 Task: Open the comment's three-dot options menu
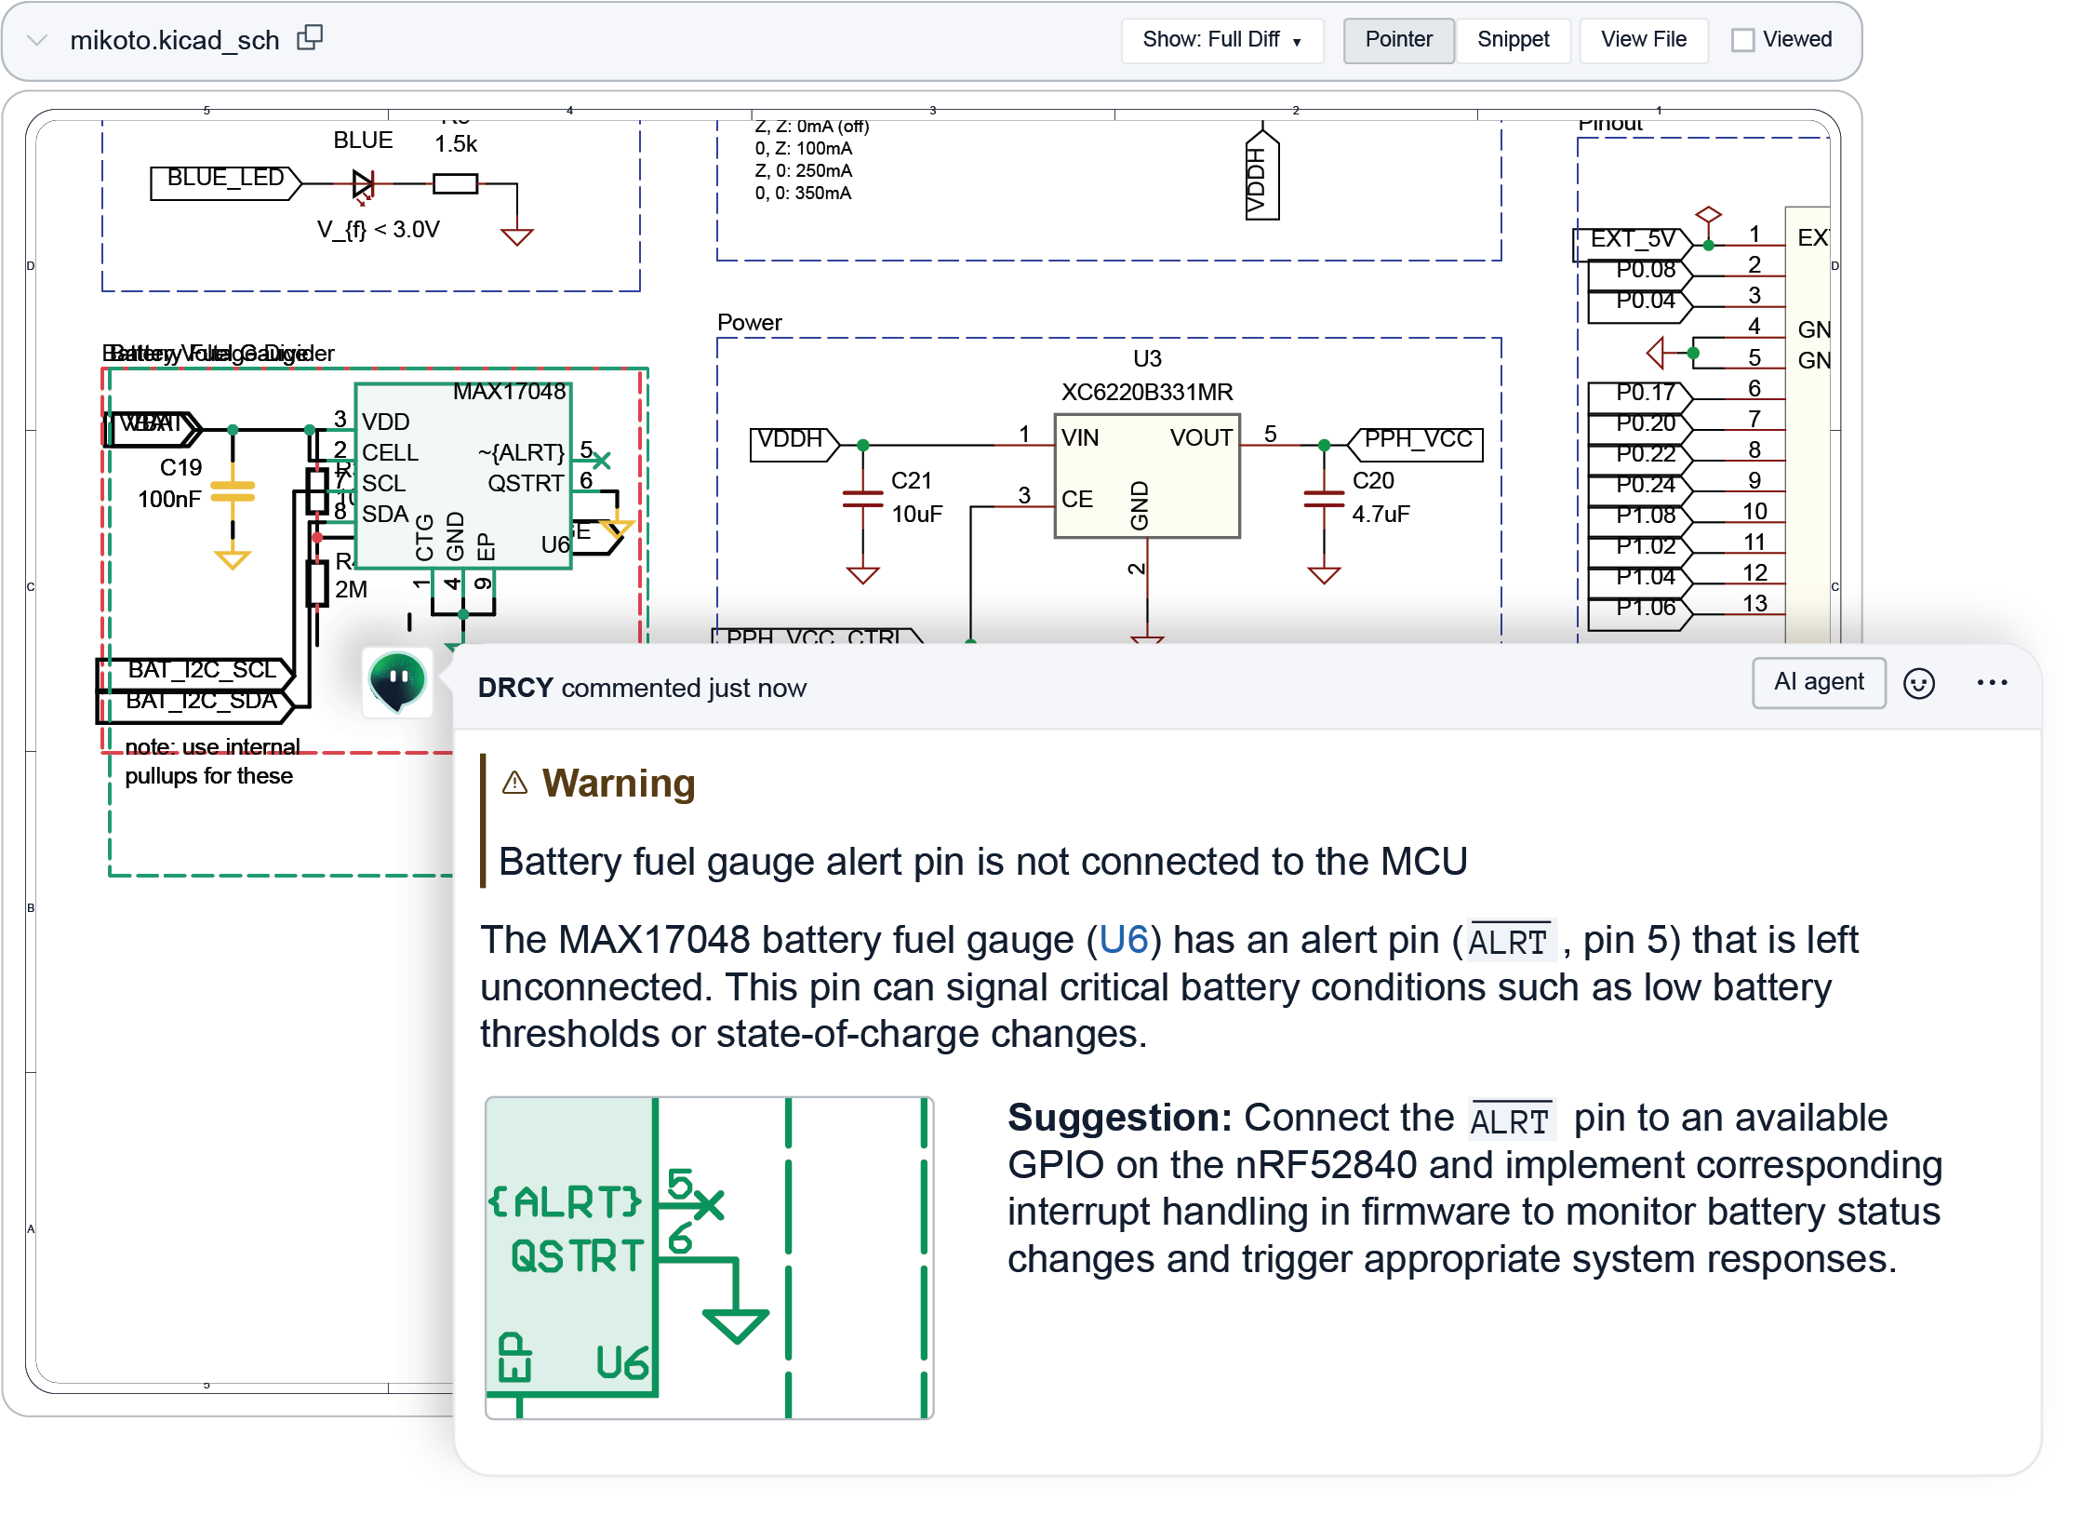coord(1991,683)
